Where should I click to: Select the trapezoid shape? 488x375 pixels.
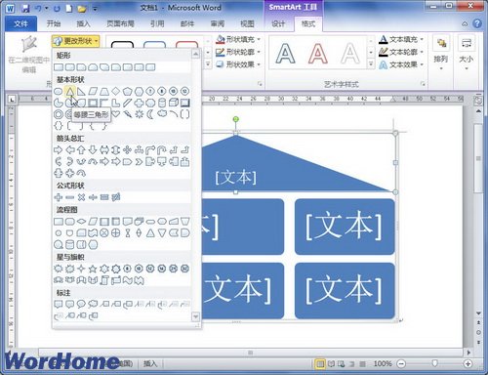[x=104, y=92]
